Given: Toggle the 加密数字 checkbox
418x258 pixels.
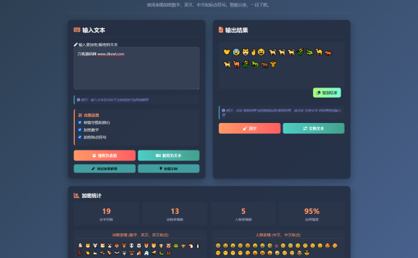Looking at the screenshot, I should point(79,130).
